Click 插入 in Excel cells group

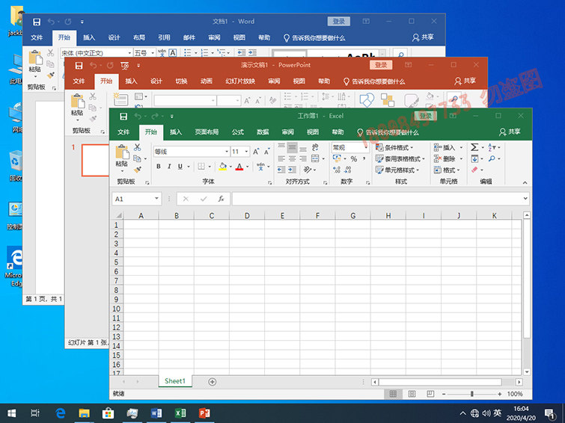click(x=445, y=147)
